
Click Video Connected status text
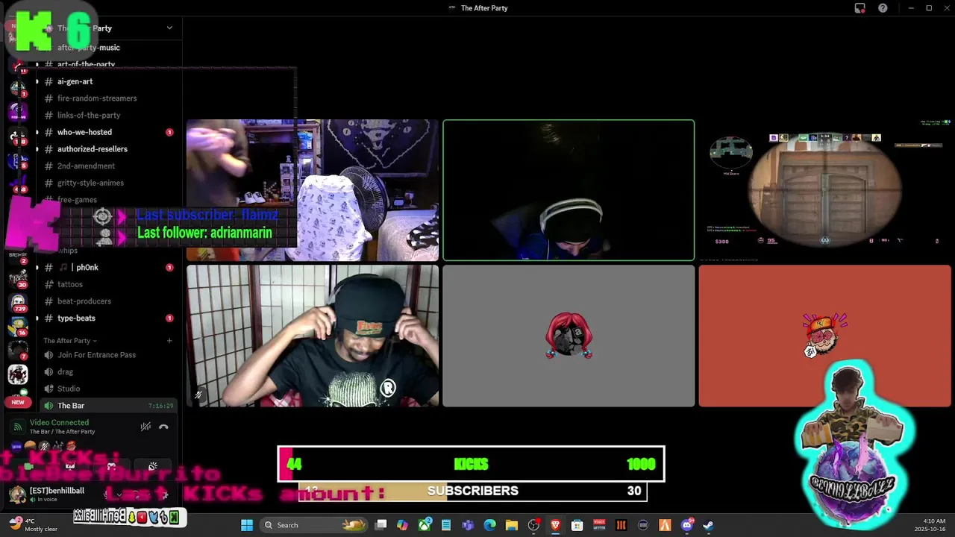tap(59, 422)
